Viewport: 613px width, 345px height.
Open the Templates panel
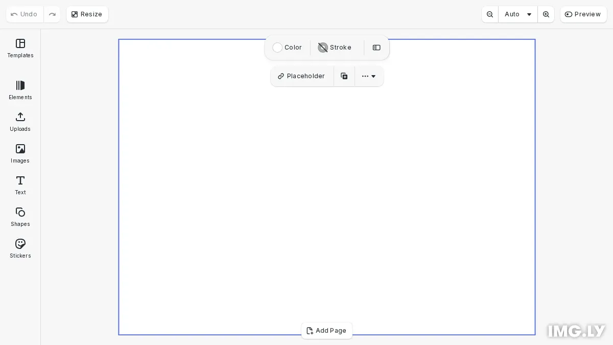click(x=20, y=49)
